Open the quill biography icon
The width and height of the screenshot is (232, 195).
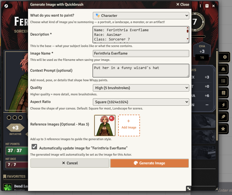(x=223, y=117)
